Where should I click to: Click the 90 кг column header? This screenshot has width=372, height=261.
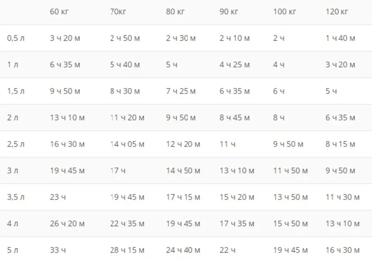[x=229, y=12]
